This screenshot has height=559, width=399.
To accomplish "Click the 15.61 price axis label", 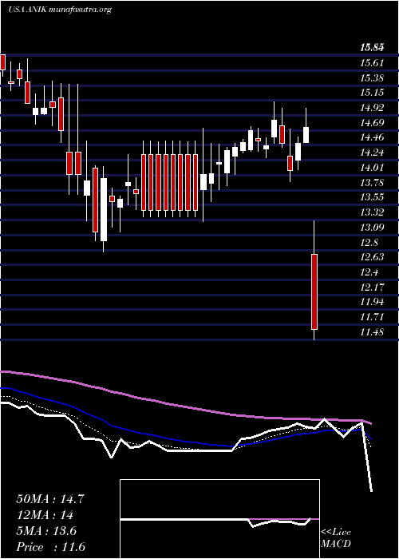I will [372, 63].
